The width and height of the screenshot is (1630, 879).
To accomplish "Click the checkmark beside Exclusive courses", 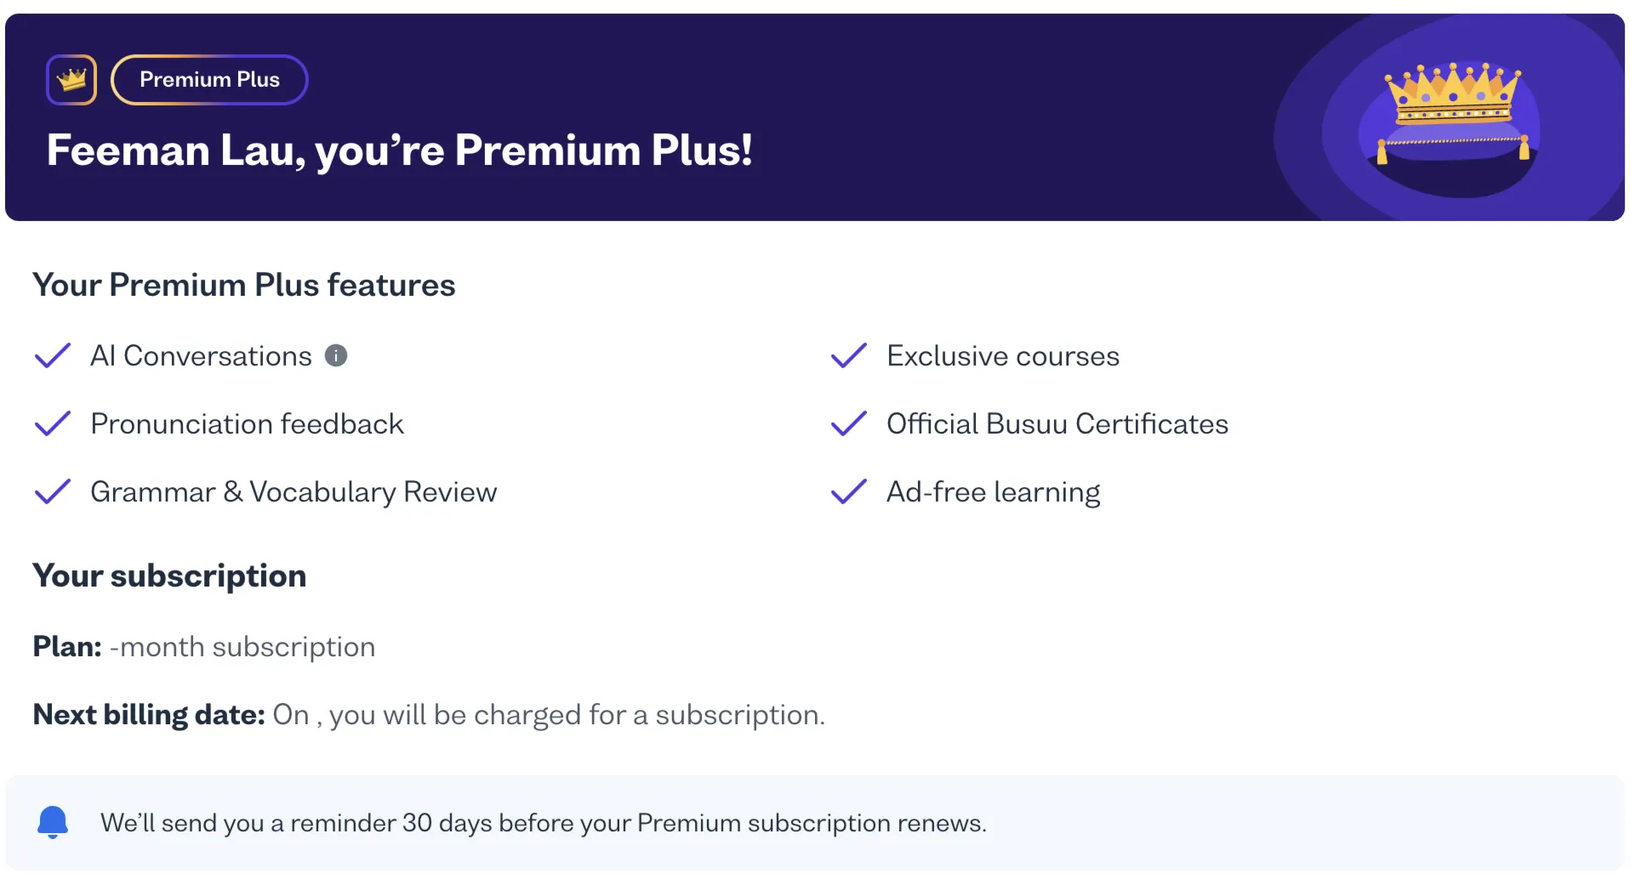I will [x=849, y=355].
